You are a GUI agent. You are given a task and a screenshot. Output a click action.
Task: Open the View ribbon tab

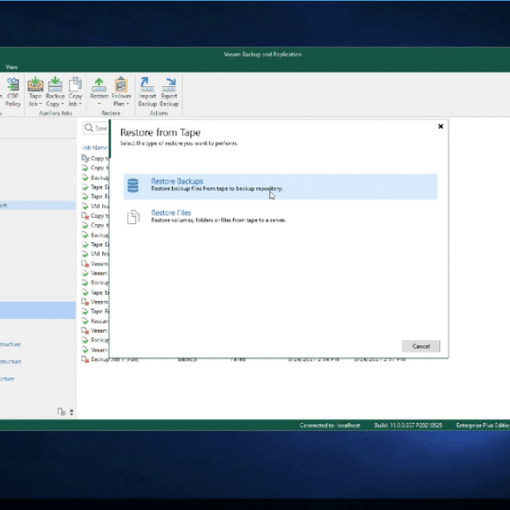click(x=11, y=67)
